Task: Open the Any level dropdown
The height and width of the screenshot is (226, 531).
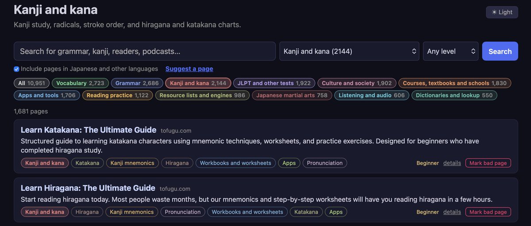Action: (450, 51)
